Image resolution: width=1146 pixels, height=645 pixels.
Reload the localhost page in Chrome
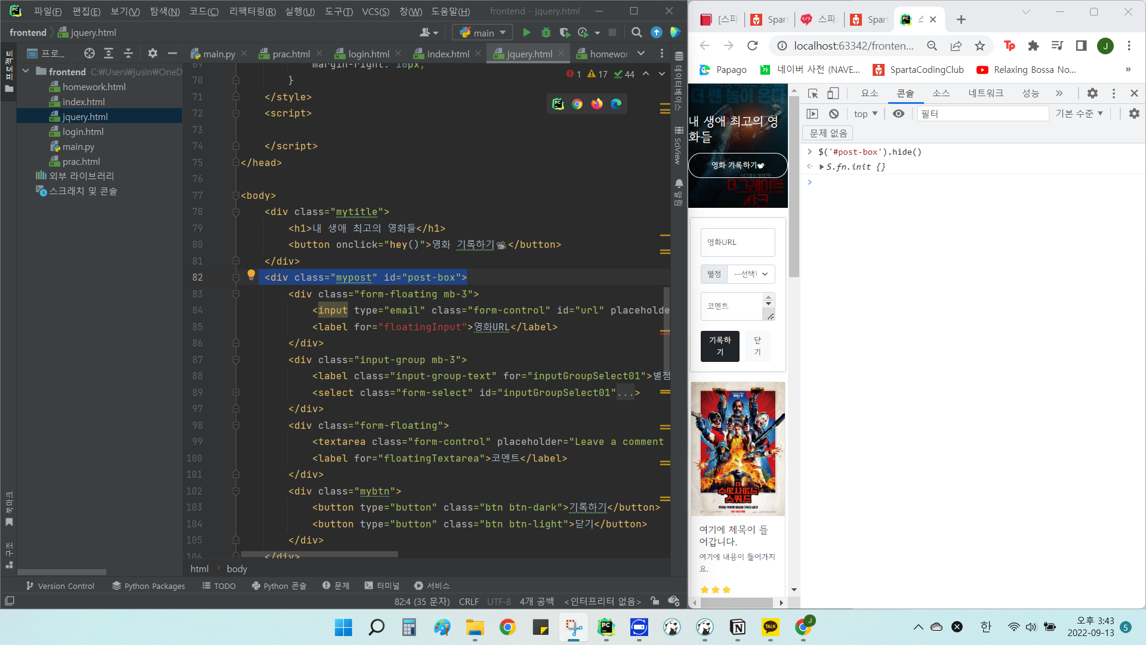[753, 46]
